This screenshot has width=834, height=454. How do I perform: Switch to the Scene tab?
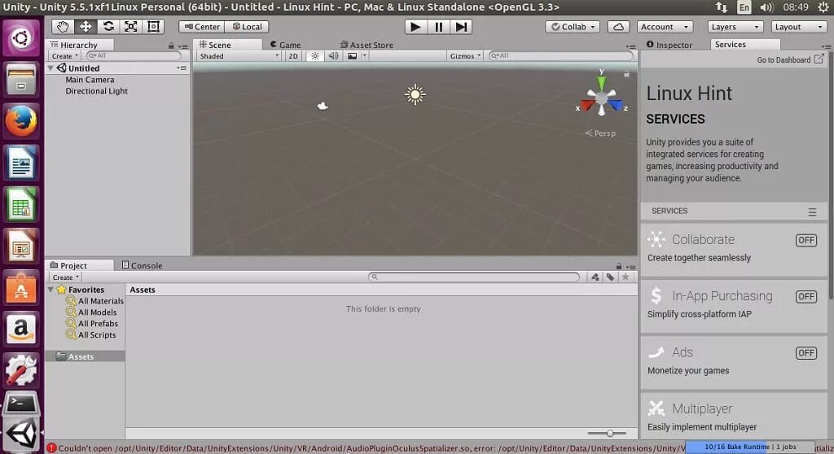[x=227, y=45]
